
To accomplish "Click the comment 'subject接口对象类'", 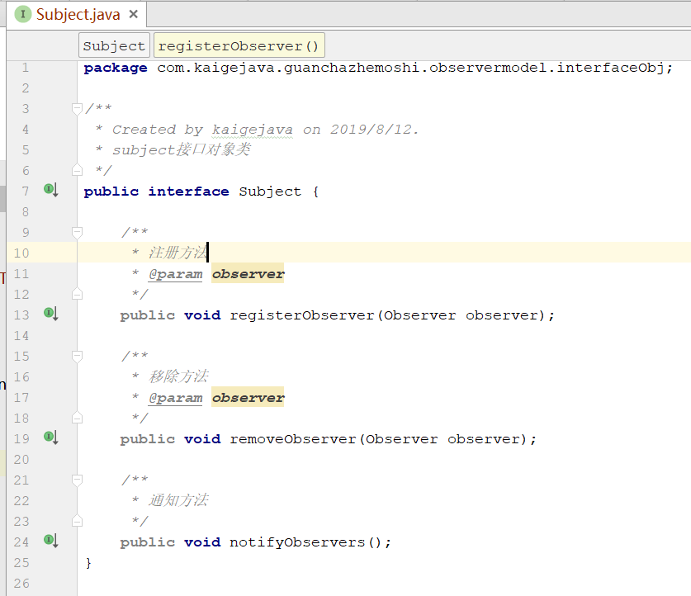I will 181,149.
